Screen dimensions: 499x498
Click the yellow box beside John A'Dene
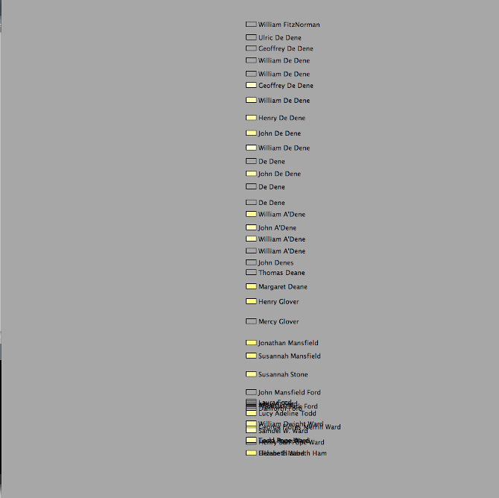(x=251, y=227)
